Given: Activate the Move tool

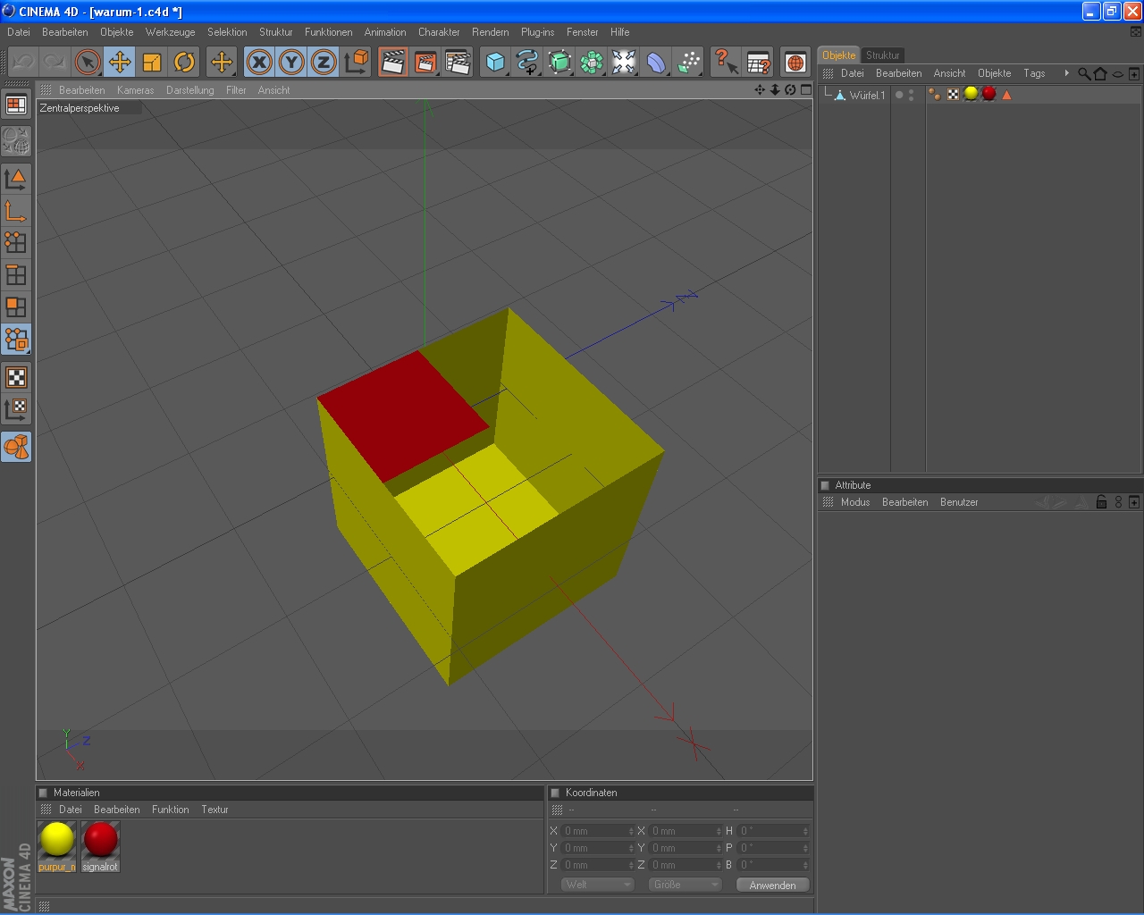Looking at the screenshot, I should 120,62.
